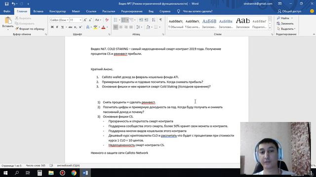
Task: Show or hide paragraph marks ¶
Action: point(160,20)
